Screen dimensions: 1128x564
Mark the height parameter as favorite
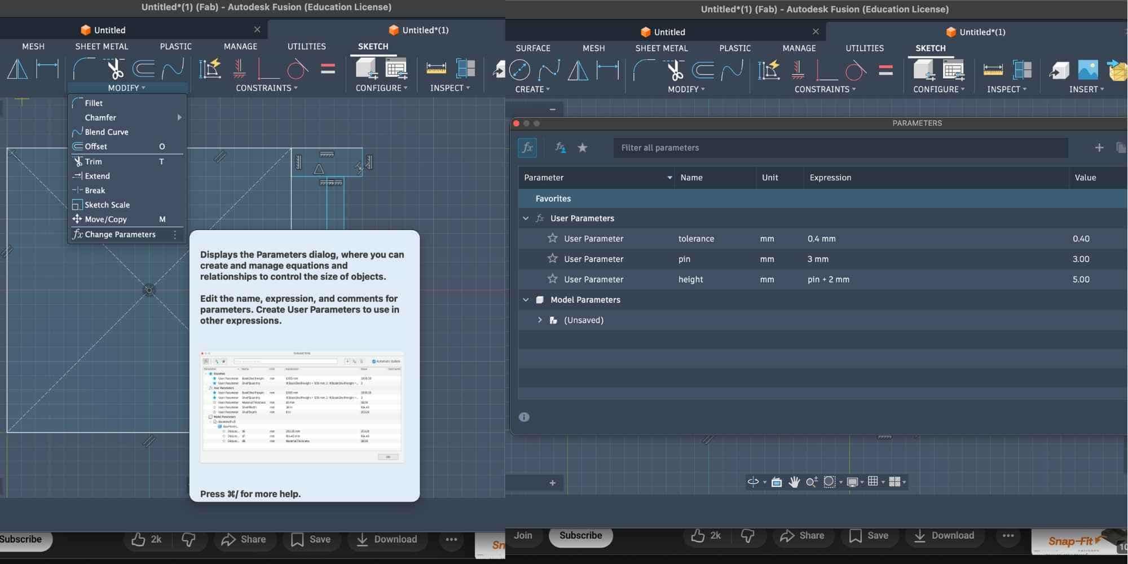553,279
